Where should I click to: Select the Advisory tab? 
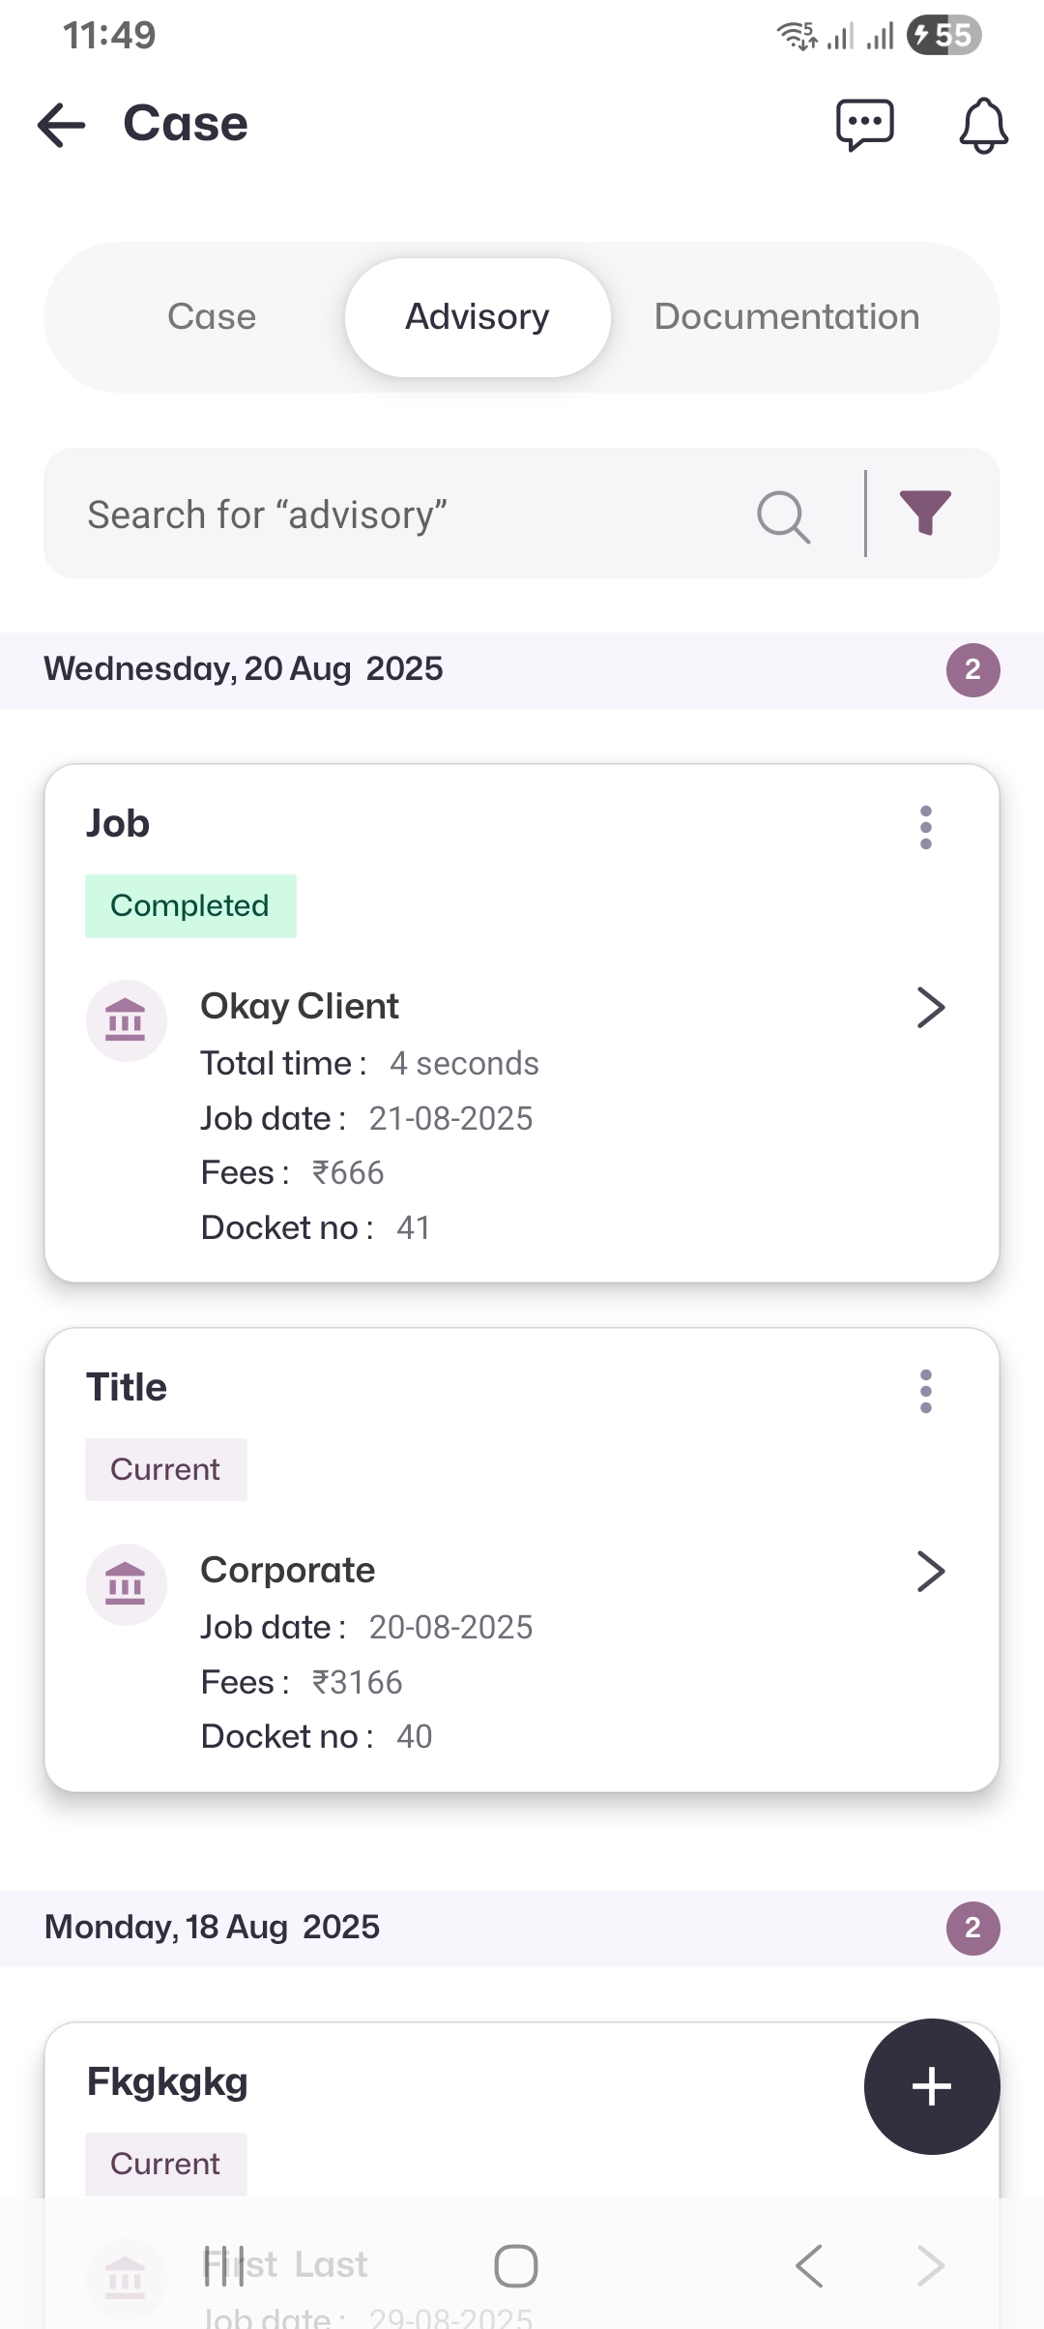click(478, 317)
